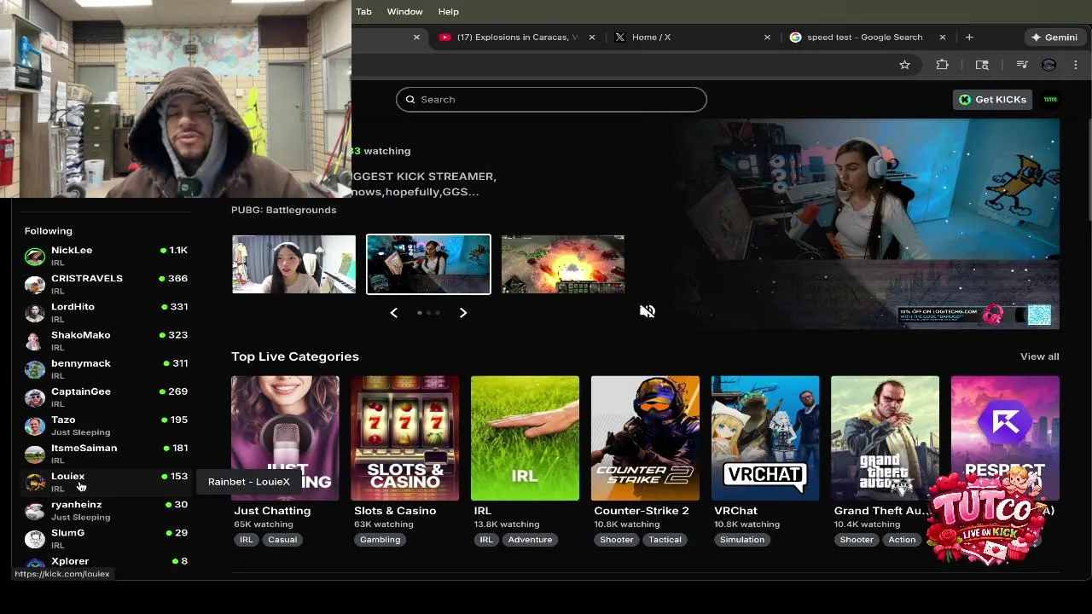This screenshot has width=1092, height=614.
Task: Select the first featured stream thumbnail
Action: [293, 264]
